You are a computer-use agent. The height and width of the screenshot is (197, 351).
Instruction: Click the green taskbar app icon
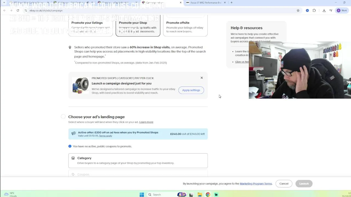[216, 195]
